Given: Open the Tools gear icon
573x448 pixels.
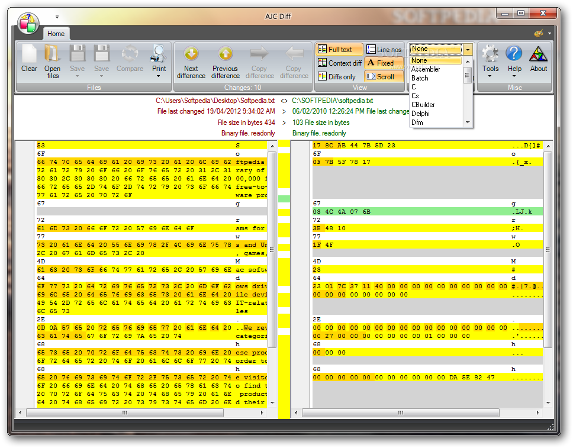Looking at the screenshot, I should point(490,54).
